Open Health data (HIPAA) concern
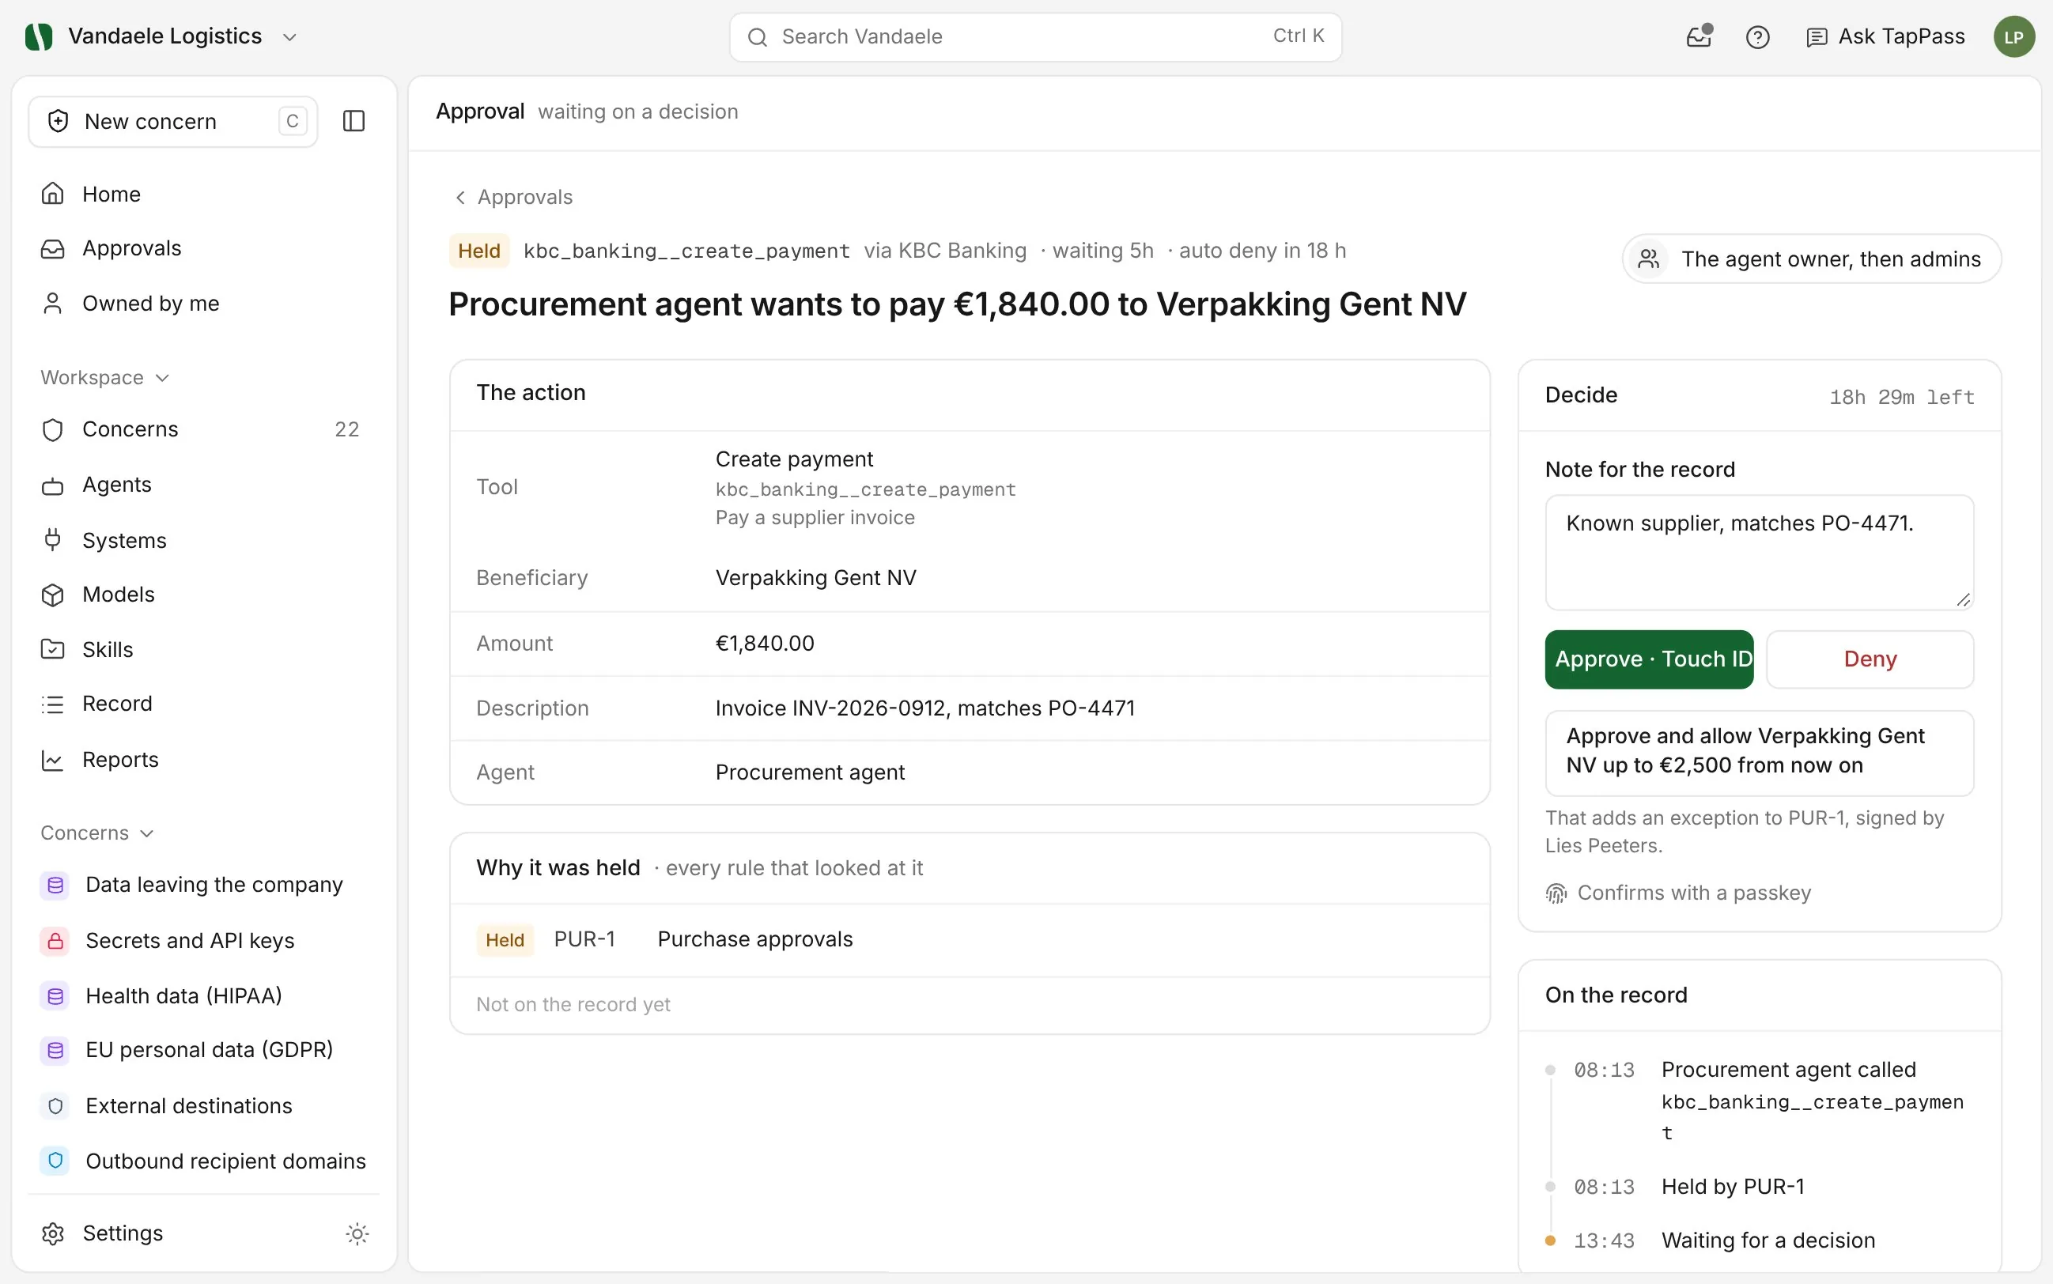Screen dimensions: 2053x1284 [203, 995]
